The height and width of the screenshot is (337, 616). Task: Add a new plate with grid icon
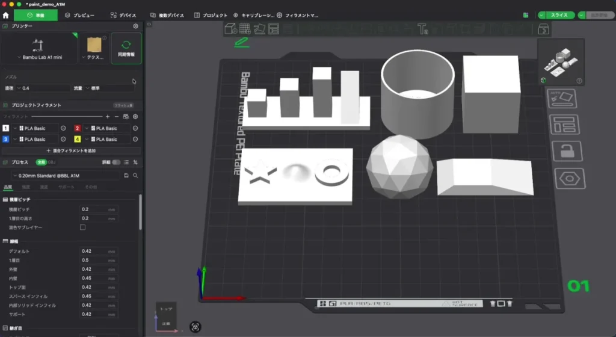(245, 29)
